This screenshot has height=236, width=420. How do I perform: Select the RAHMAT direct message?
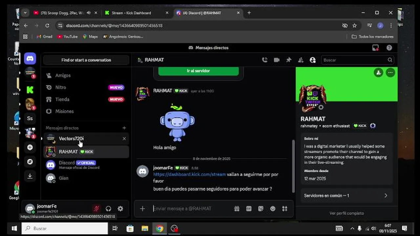86,152
